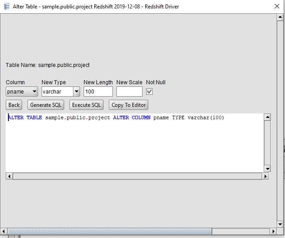
Task: Click the SQL area's scroll right arrow
Action: (266, 176)
